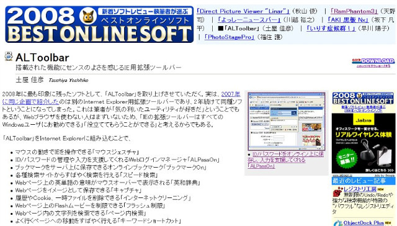Open the ALPassOn screenshot caption link
397x226 pixels.
coord(285,160)
